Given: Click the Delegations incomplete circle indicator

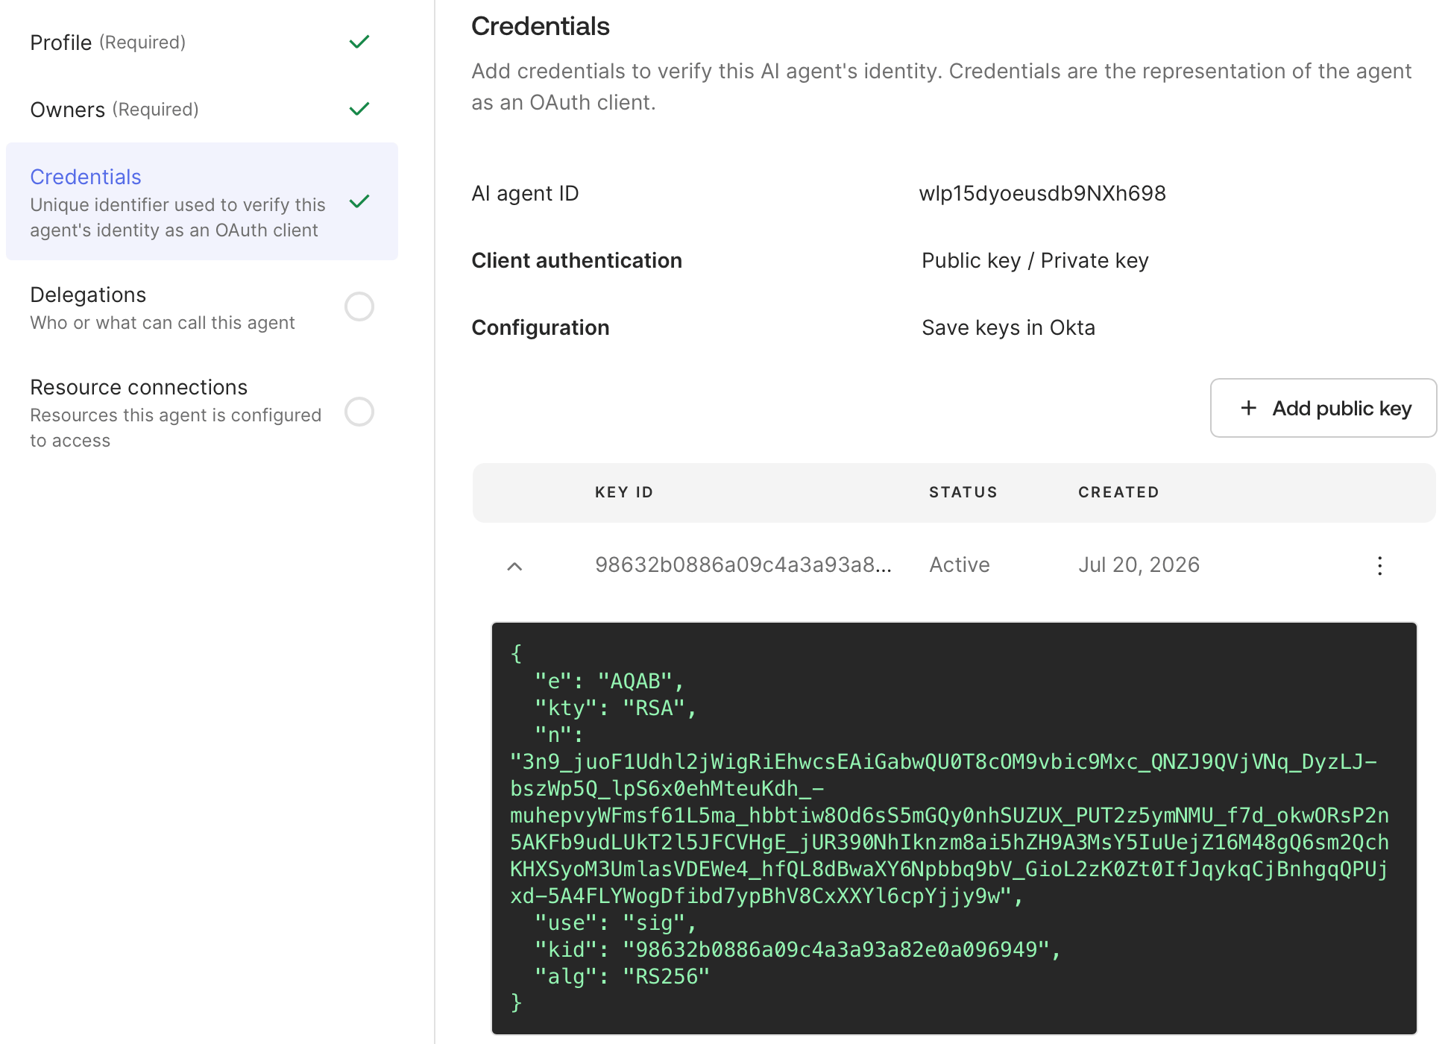Looking at the screenshot, I should point(359,306).
